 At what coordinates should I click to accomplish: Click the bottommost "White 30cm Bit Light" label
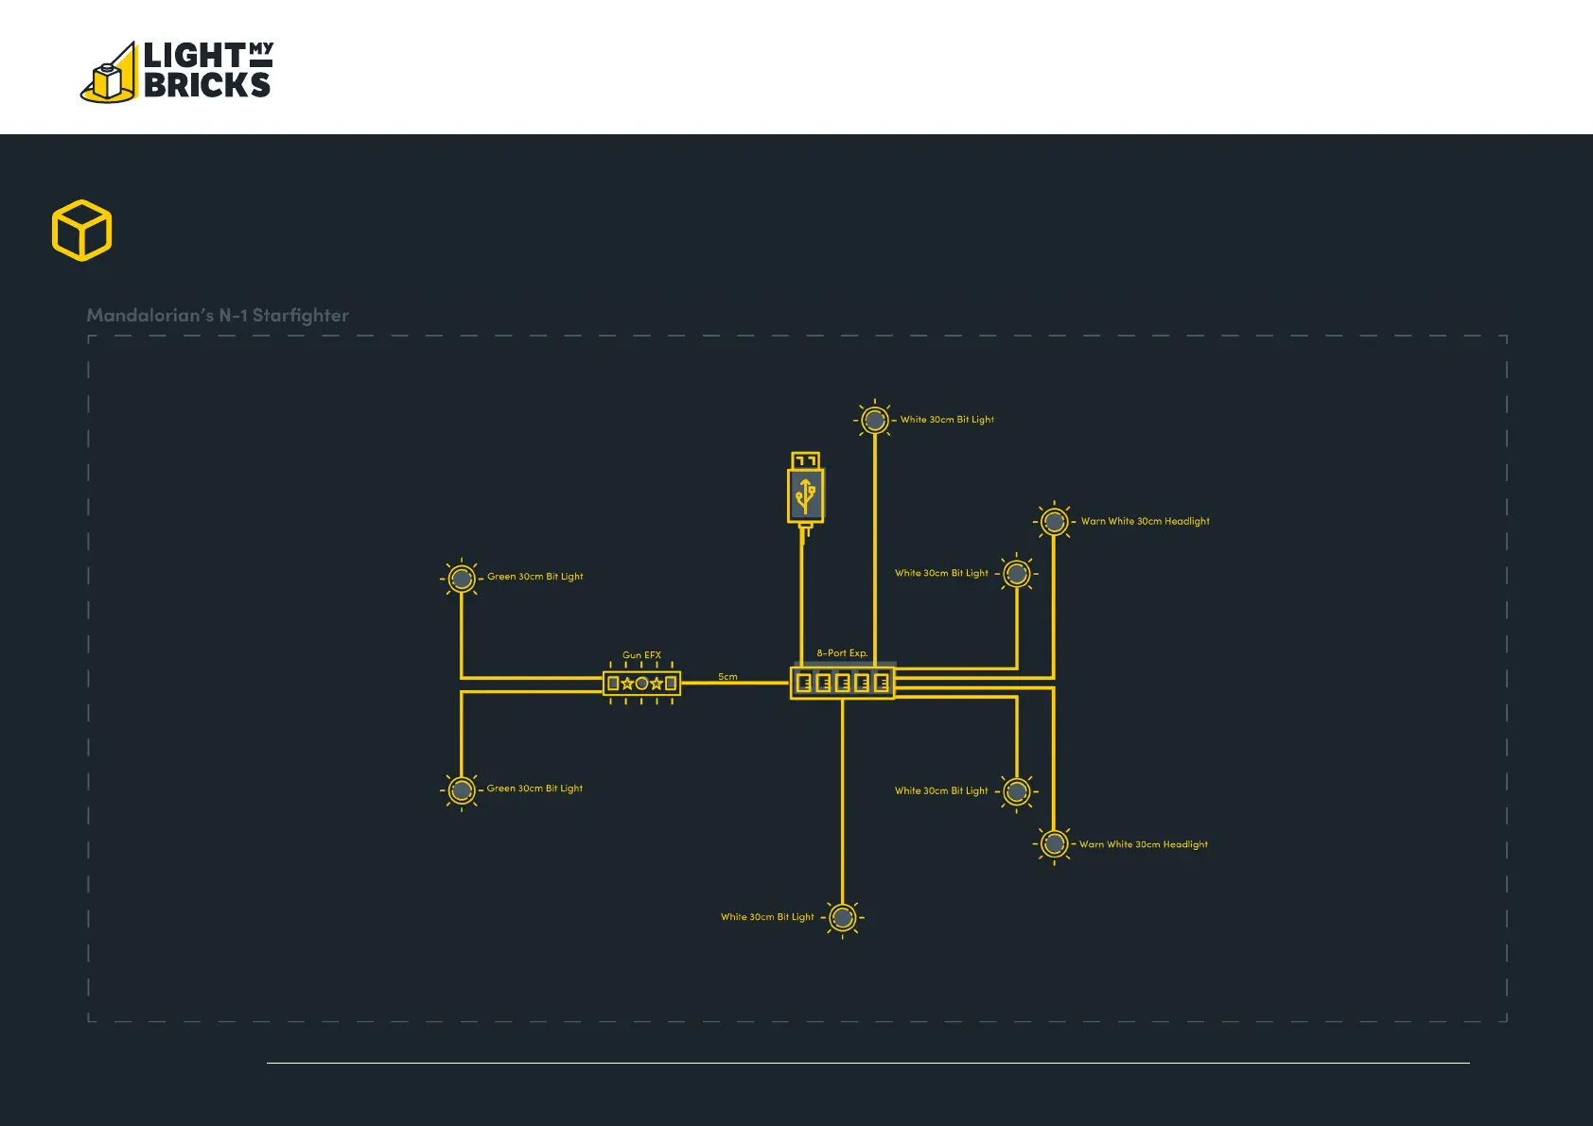[x=767, y=917]
